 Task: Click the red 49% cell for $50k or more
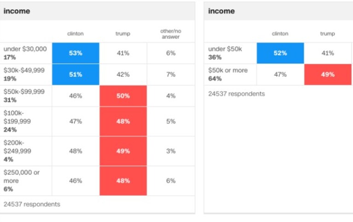(328, 74)
